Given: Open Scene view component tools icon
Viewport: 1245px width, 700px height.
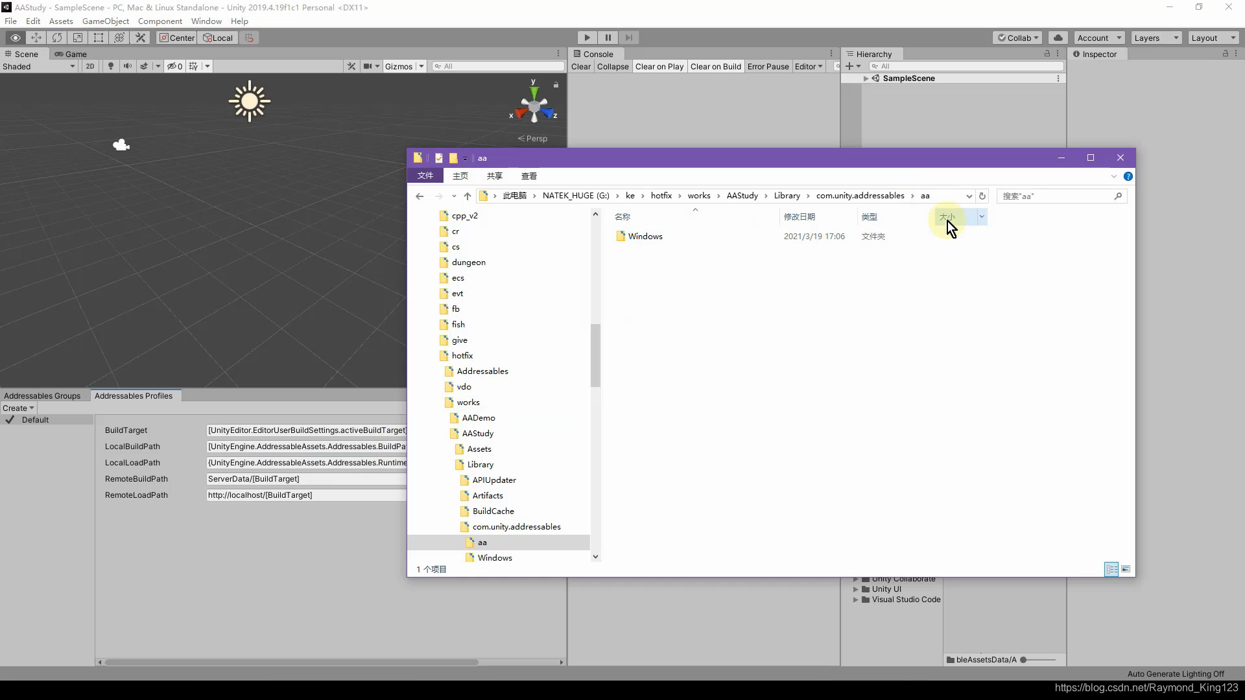Looking at the screenshot, I should [x=351, y=66].
